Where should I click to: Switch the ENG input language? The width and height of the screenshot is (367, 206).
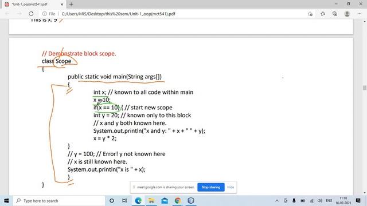pyautogui.click(x=329, y=201)
